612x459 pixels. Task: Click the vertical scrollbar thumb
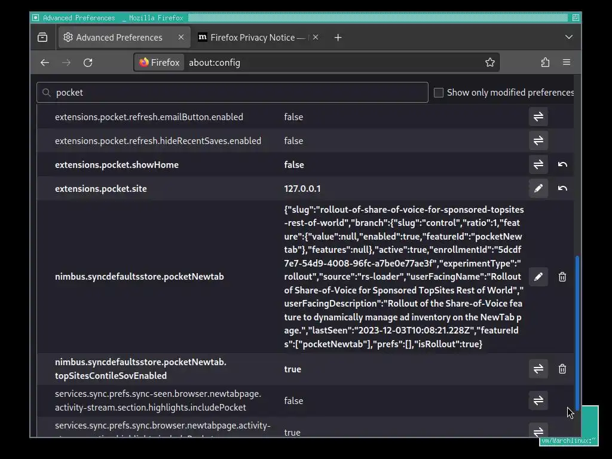(x=577, y=333)
